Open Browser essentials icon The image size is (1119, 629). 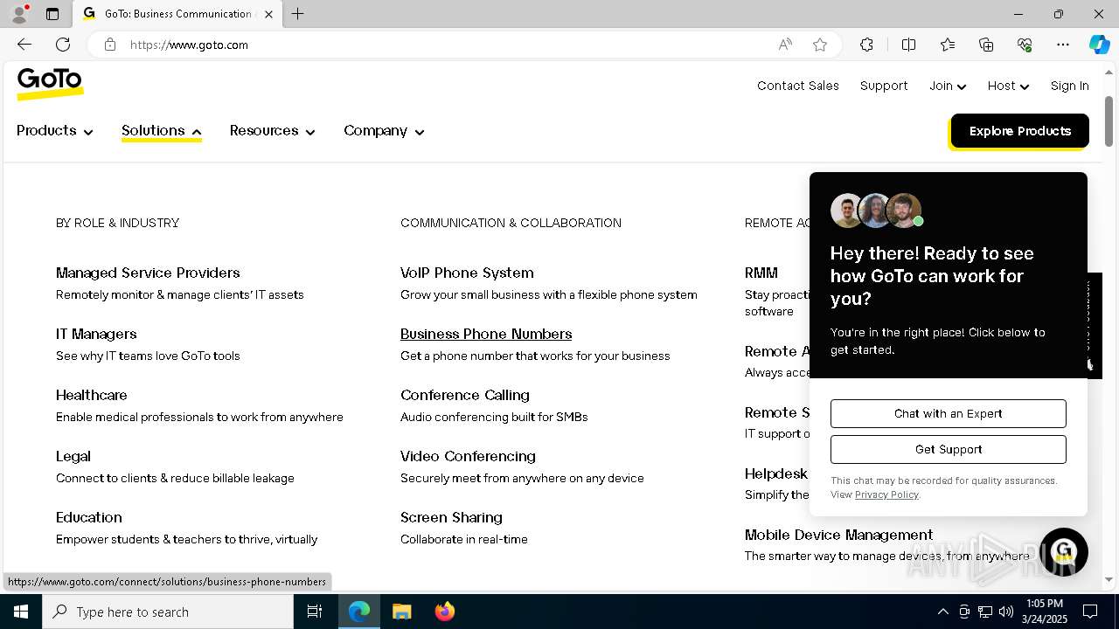coord(1025,45)
